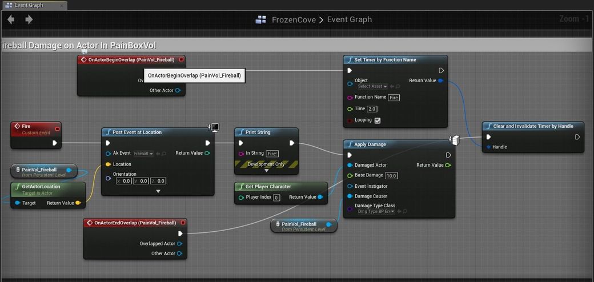Edit Base Damage field showing 10.0
Screen dimensions: 594x282
391,176
